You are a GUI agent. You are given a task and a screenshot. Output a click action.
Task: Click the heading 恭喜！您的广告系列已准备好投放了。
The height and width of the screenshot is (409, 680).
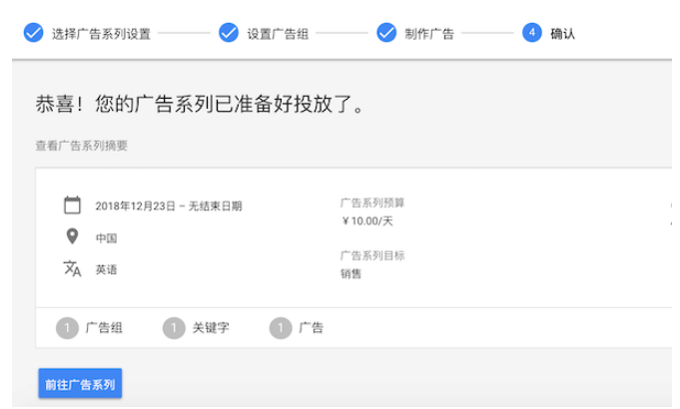coord(200,104)
